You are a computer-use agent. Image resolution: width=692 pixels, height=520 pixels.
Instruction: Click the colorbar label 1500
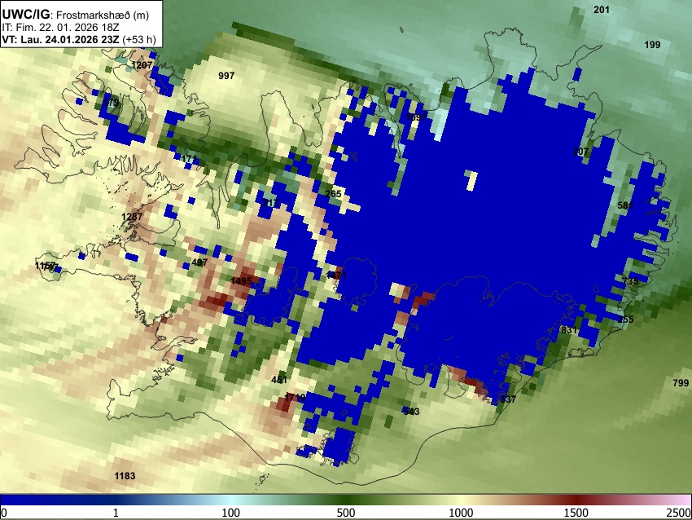(x=576, y=513)
